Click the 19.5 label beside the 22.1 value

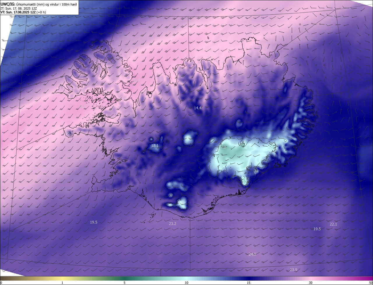(x=317, y=229)
